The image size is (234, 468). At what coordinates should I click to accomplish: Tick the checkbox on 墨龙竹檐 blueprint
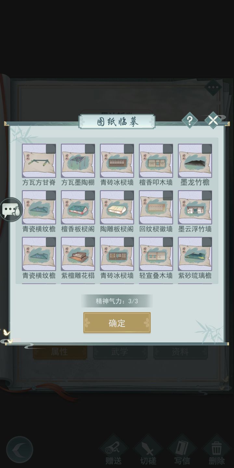coord(207,149)
